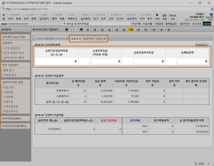Select month 6월
This screenshot has height=166, width=214.
(x=123, y=29)
